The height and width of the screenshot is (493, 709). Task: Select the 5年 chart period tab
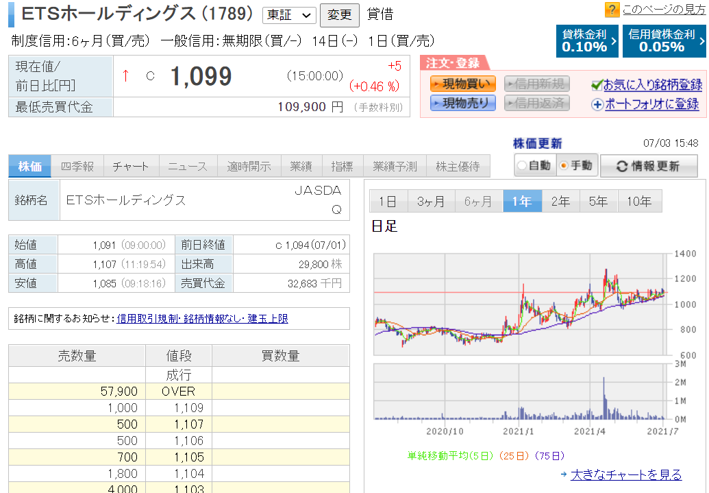(599, 201)
